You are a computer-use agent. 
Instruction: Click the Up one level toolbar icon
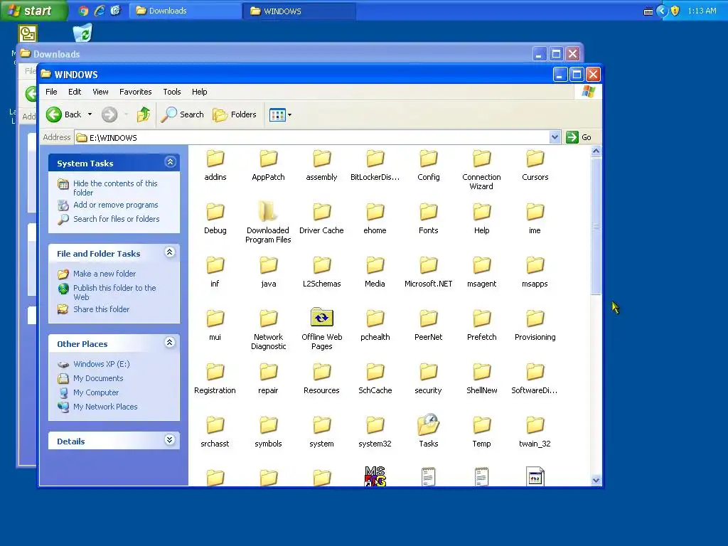(x=144, y=114)
